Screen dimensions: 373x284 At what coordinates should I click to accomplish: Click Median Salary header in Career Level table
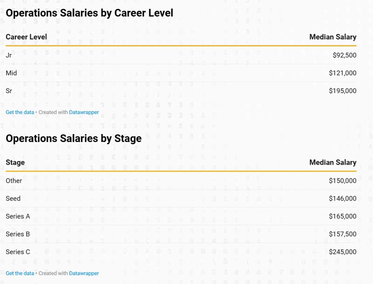332,37
